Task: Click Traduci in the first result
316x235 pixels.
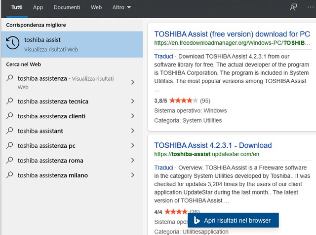Action: tap(163, 56)
